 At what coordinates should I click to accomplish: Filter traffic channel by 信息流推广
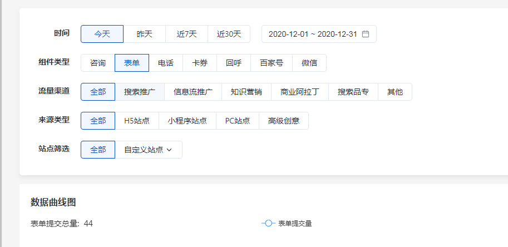[x=193, y=92]
